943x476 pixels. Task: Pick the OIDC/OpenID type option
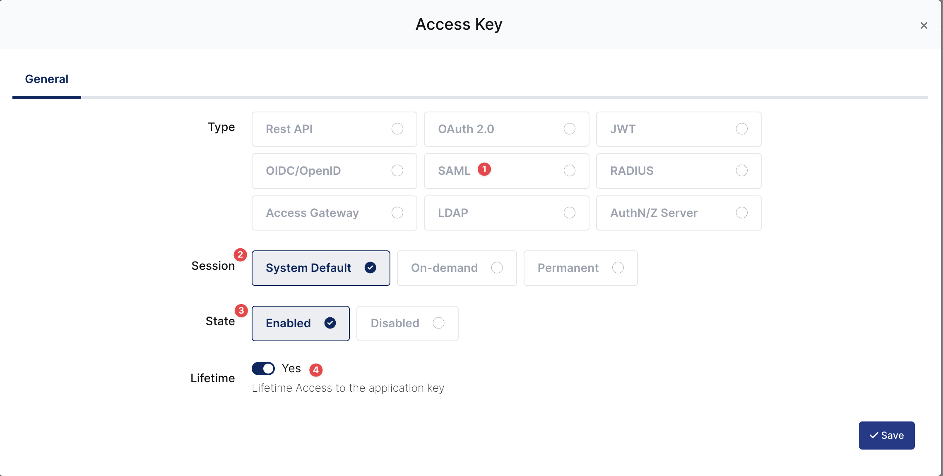click(334, 171)
